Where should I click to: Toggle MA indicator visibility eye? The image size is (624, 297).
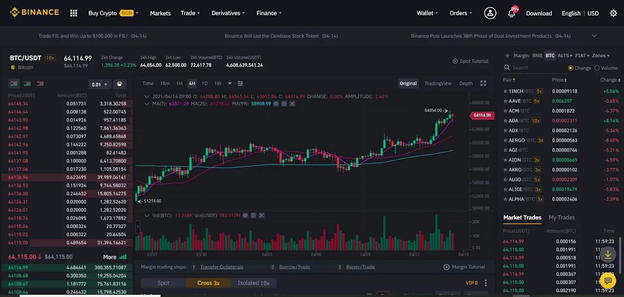click(x=276, y=104)
